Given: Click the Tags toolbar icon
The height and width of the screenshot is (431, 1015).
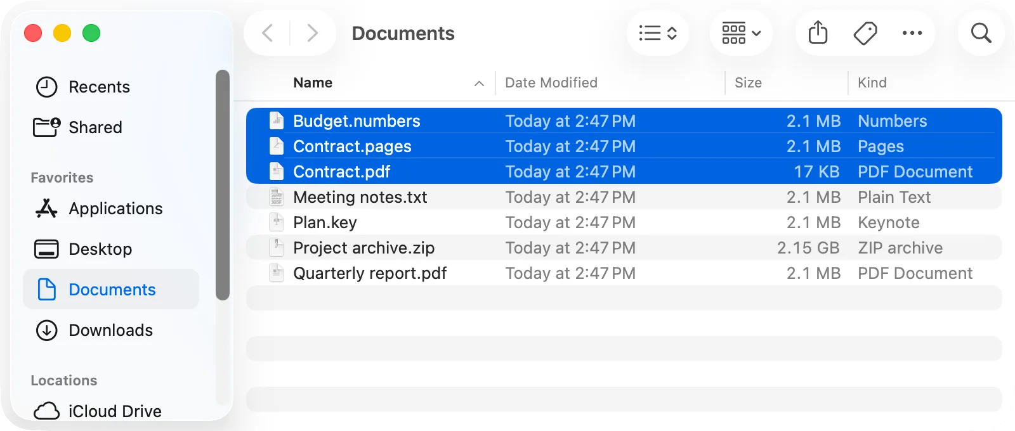Looking at the screenshot, I should pyautogui.click(x=865, y=33).
